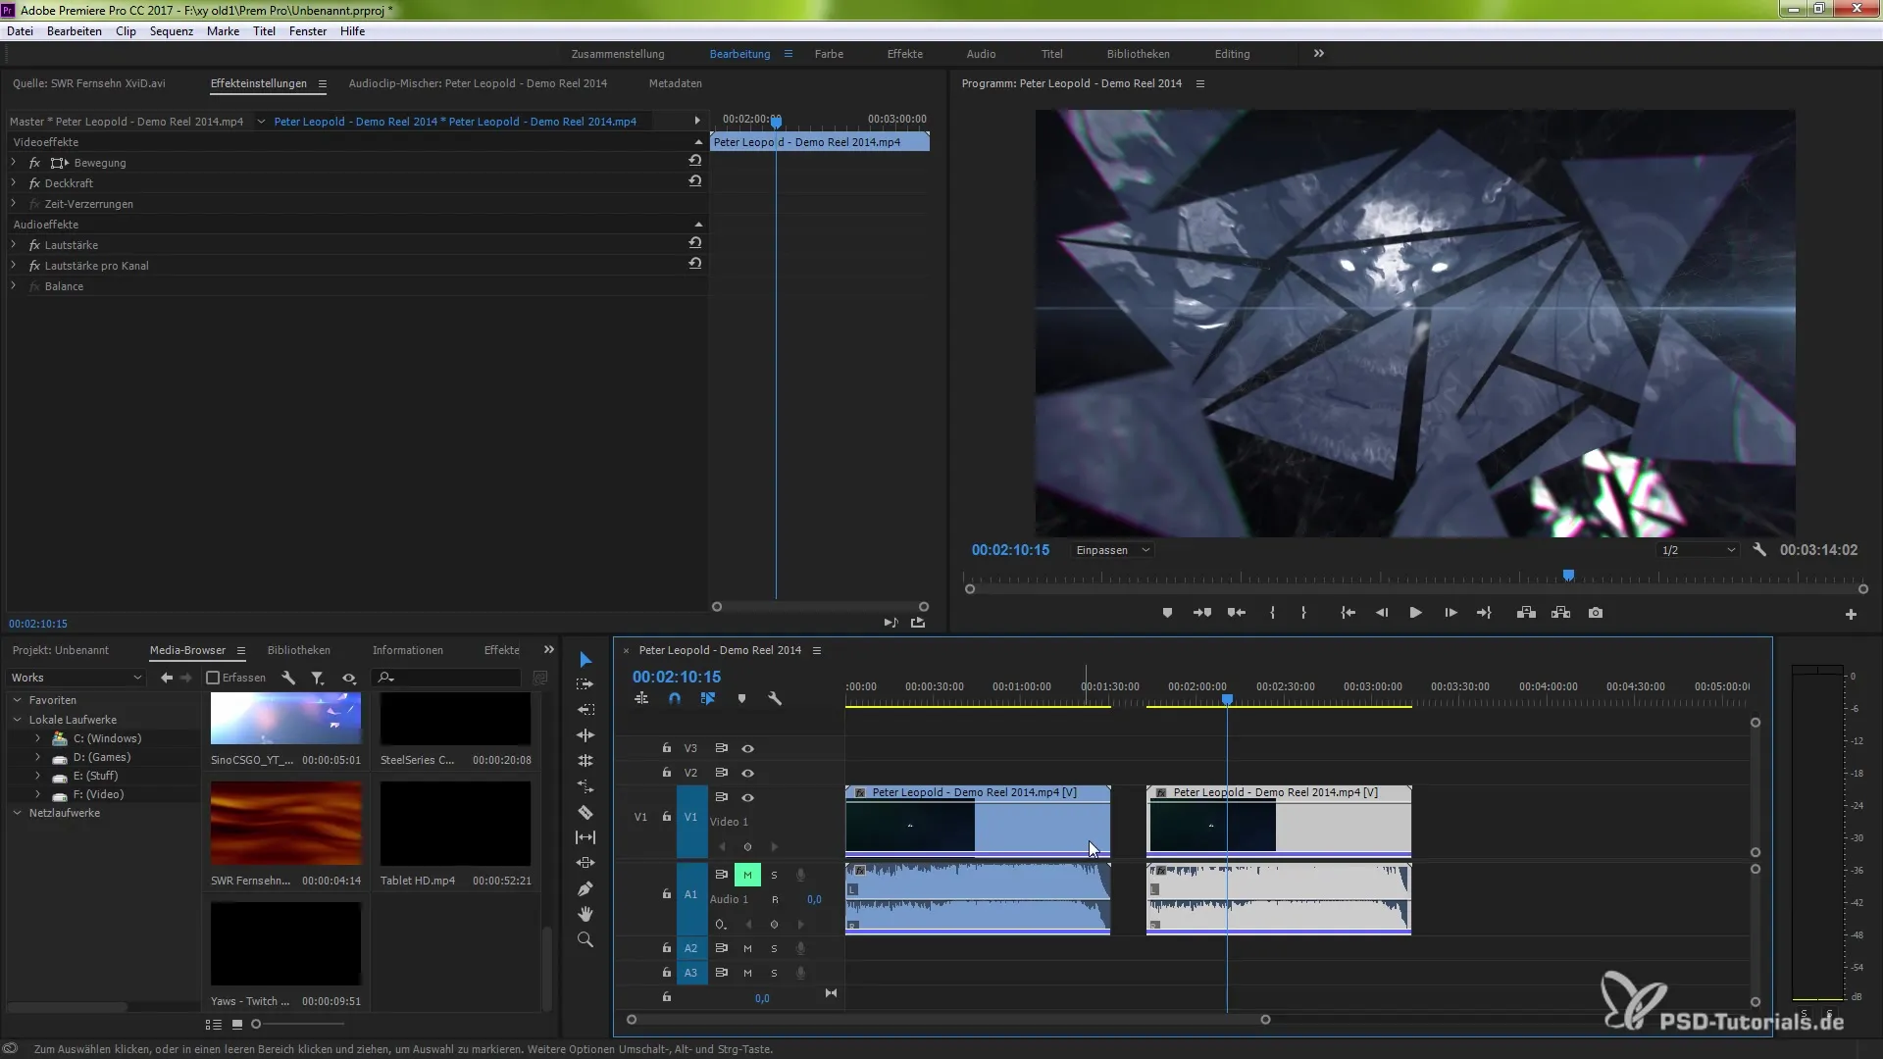The image size is (1883, 1059).
Task: Expand the Deckkraft effect properties
Action: tap(14, 183)
